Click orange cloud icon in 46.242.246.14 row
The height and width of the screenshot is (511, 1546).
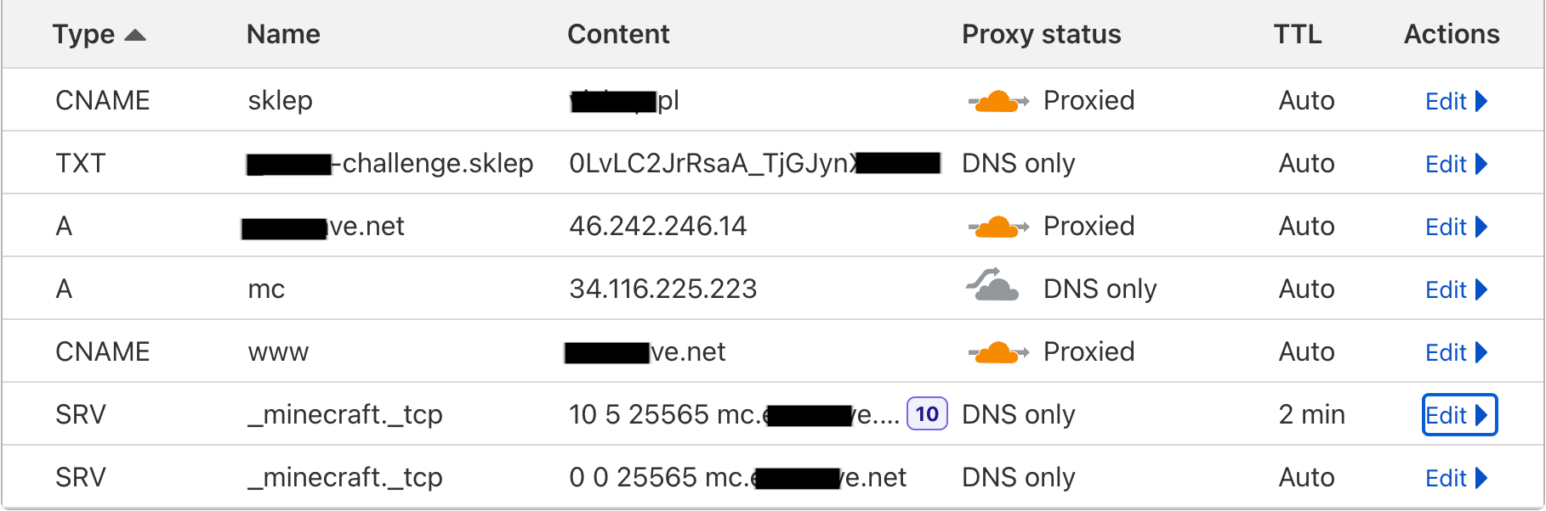[x=997, y=227]
